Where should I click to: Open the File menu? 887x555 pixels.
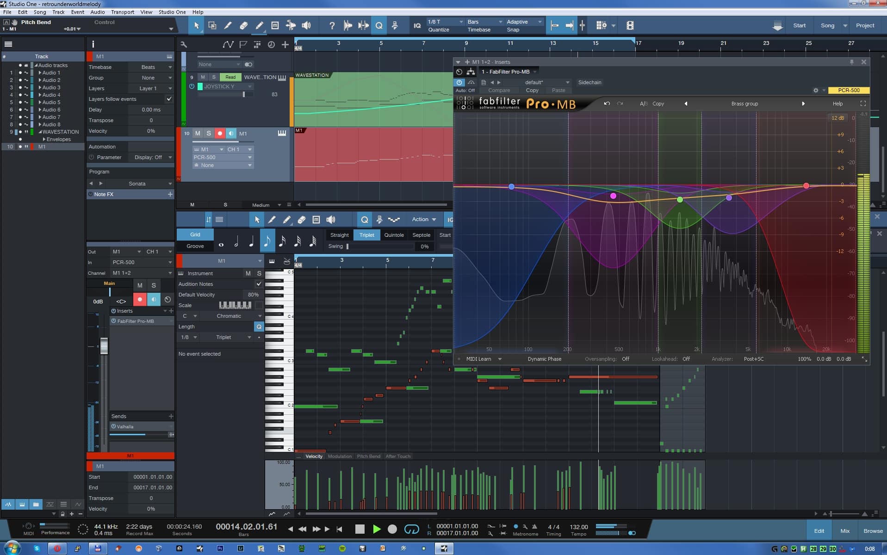7,12
